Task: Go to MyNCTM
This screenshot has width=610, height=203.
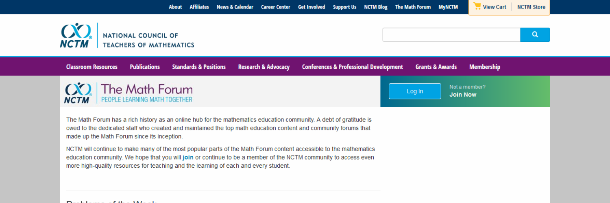Action: tap(448, 7)
